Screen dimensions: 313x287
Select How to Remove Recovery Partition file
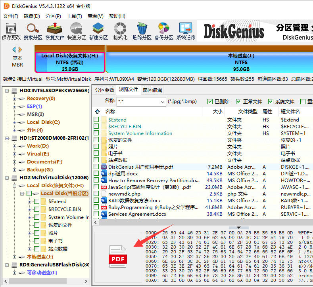[x=154, y=181]
